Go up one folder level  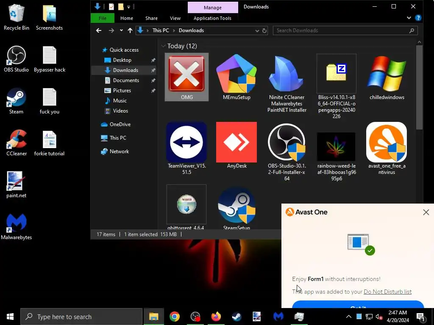tap(130, 30)
